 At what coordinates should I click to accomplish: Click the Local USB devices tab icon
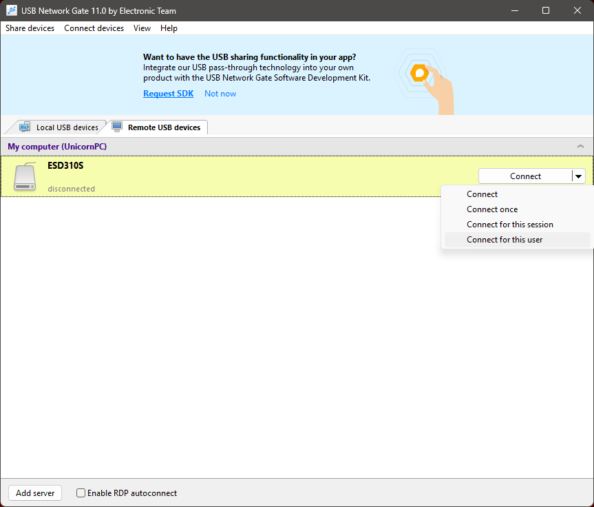tap(25, 127)
